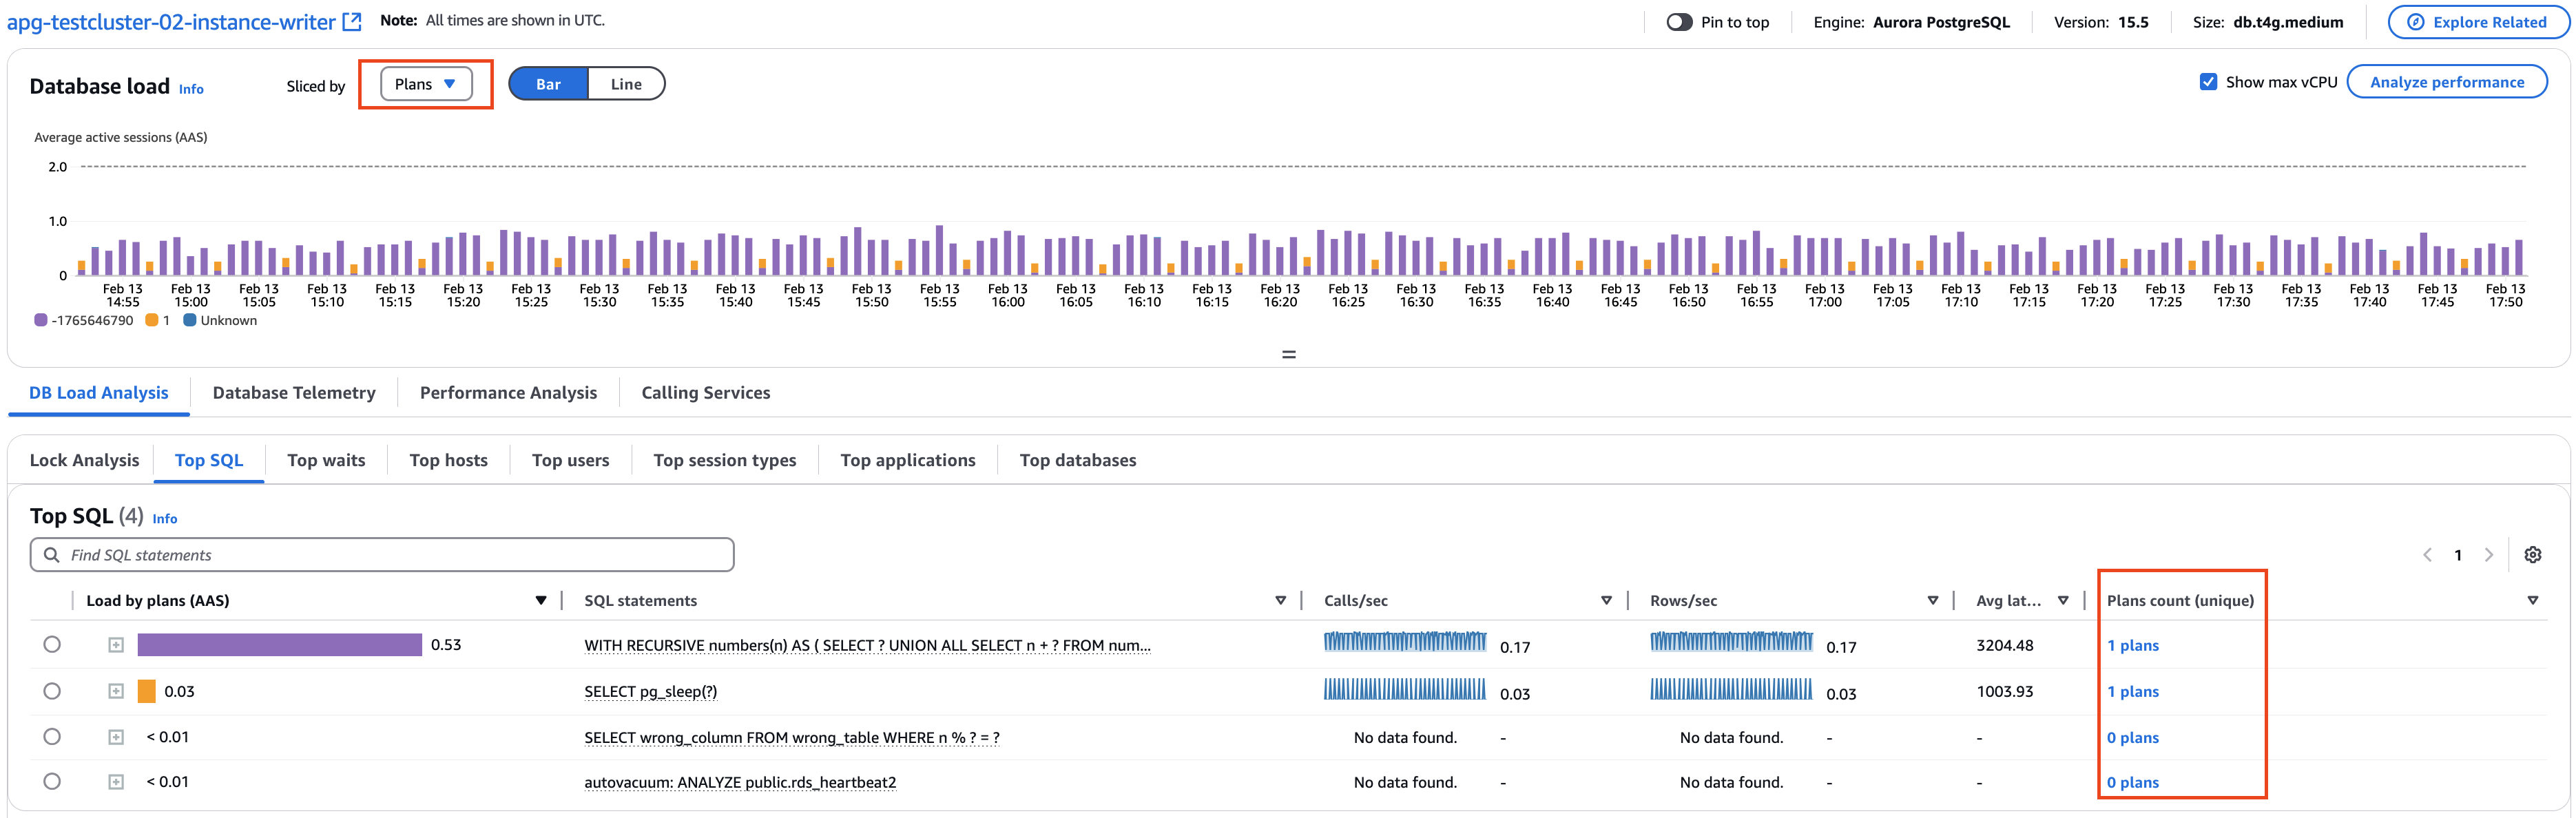
Task: Switch to the Database Telemetry tab
Action: pyautogui.click(x=294, y=392)
